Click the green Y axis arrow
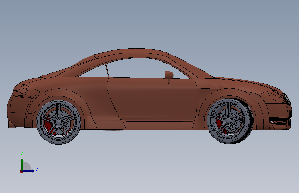The height and width of the screenshot is (193, 299). 22,164
